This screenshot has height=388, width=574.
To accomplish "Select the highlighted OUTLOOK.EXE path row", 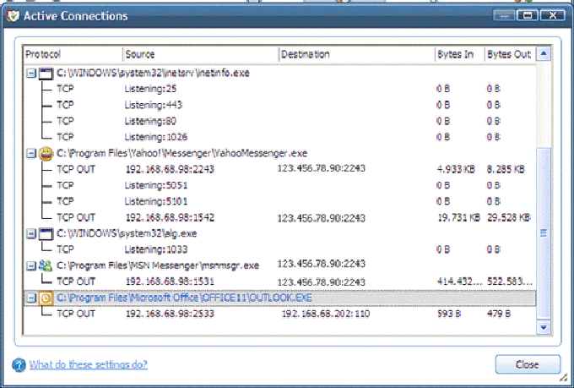I will point(279,298).
